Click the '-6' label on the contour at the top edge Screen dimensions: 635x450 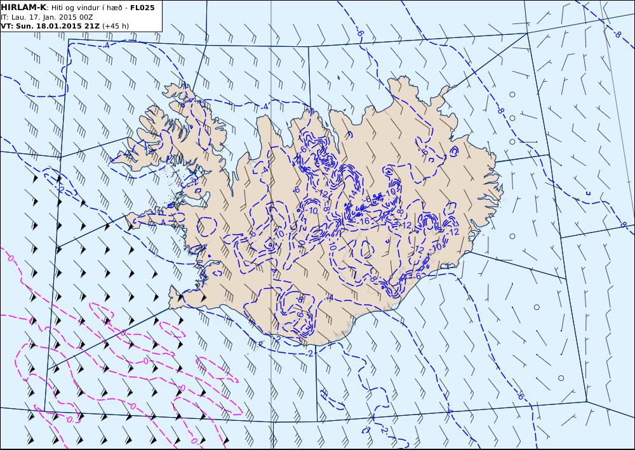[359, 33]
